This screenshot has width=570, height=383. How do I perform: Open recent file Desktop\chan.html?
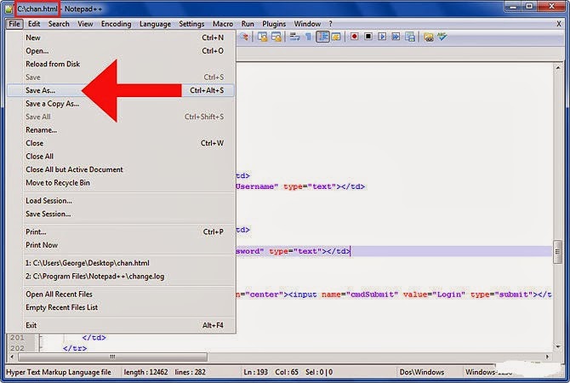coord(120,263)
